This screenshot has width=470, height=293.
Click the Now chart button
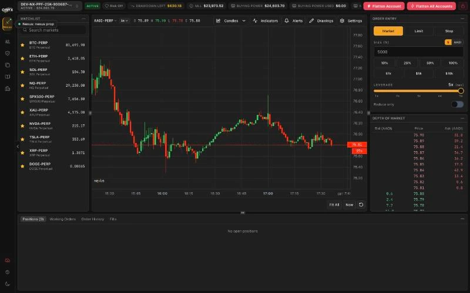click(x=349, y=205)
